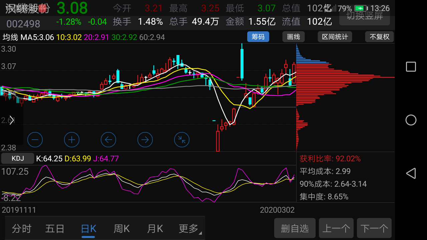Tap the J:64.77 indicator value
Viewport: 427px width, 240px height.
pos(106,158)
